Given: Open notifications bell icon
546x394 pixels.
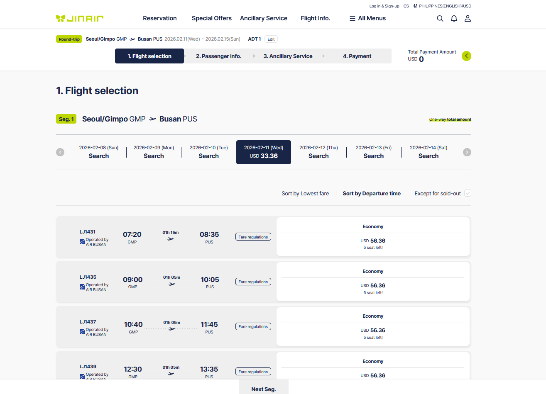Looking at the screenshot, I should pyautogui.click(x=454, y=18).
